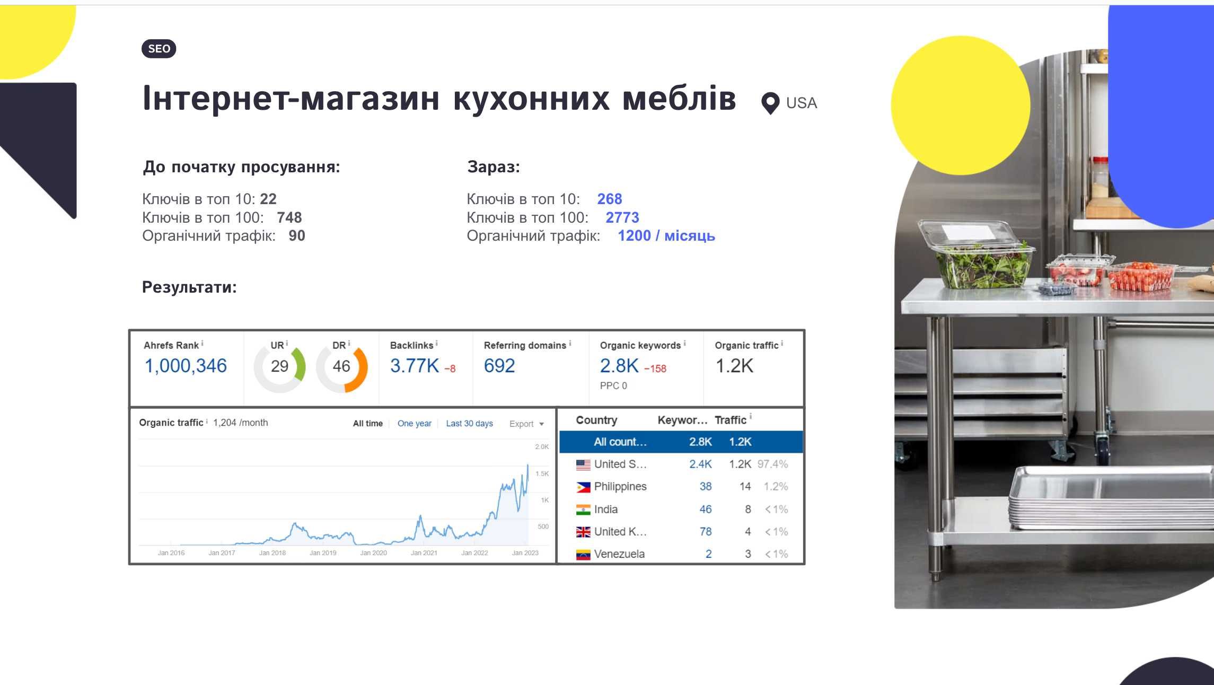Click the 1200 / місяць traffic value
Viewport: 1214px width, 685px height.
pos(666,236)
